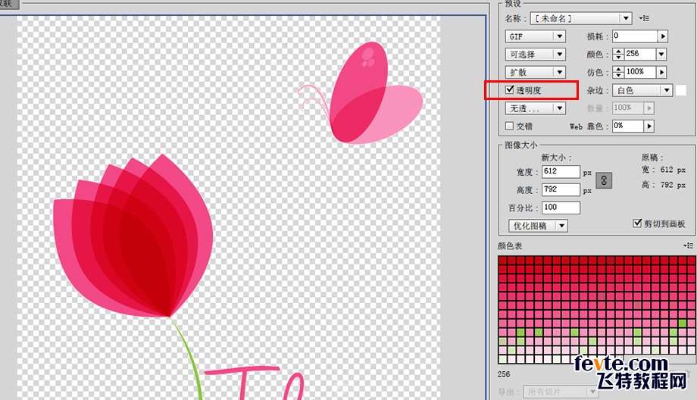Click the 颜色 field showing 256
This screenshot has height=400, width=697.
(639, 55)
